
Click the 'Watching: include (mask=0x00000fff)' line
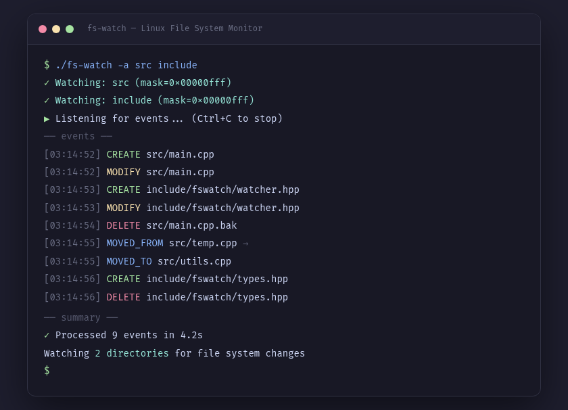coord(149,100)
